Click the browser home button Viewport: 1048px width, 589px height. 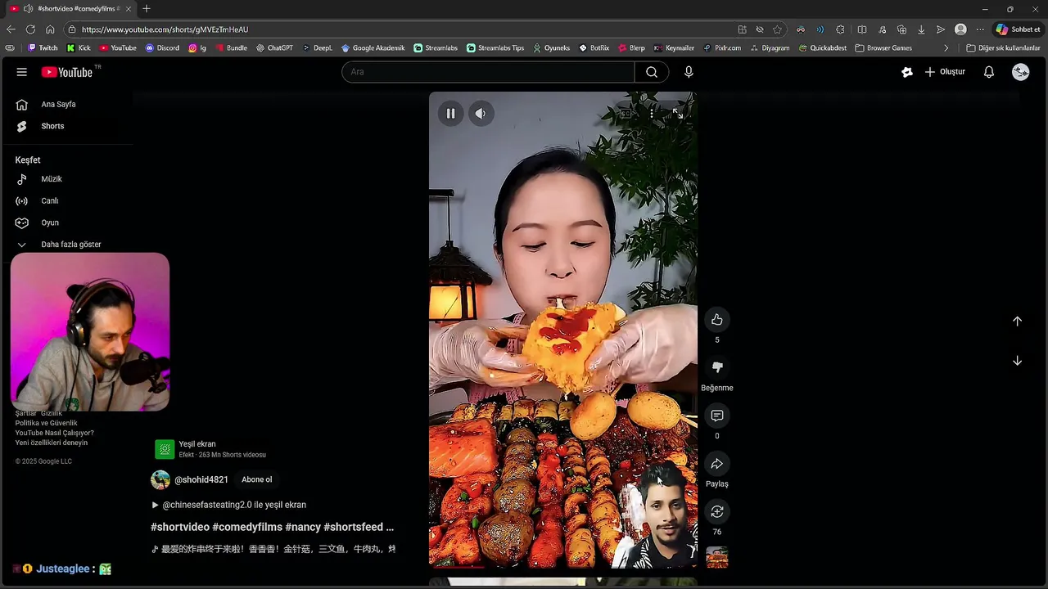pyautogui.click(x=50, y=29)
